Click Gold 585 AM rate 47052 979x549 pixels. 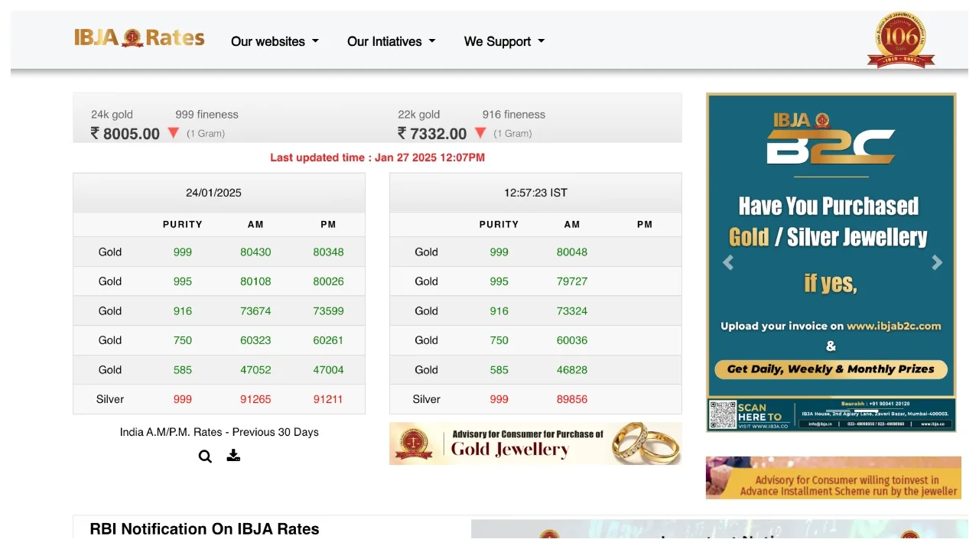click(x=255, y=370)
